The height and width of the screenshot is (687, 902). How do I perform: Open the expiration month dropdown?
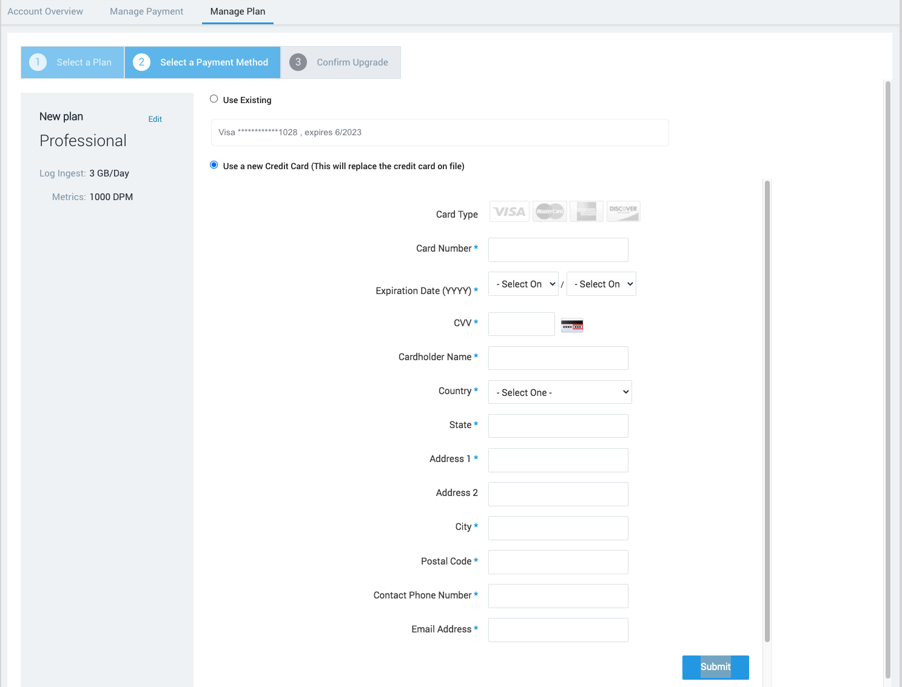pyautogui.click(x=523, y=283)
